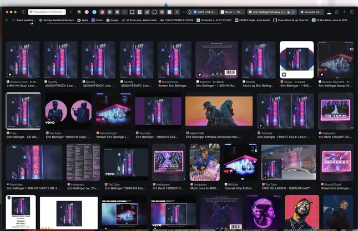Open HHV.de Colored Vinyl Edition image

click(x=241, y=162)
